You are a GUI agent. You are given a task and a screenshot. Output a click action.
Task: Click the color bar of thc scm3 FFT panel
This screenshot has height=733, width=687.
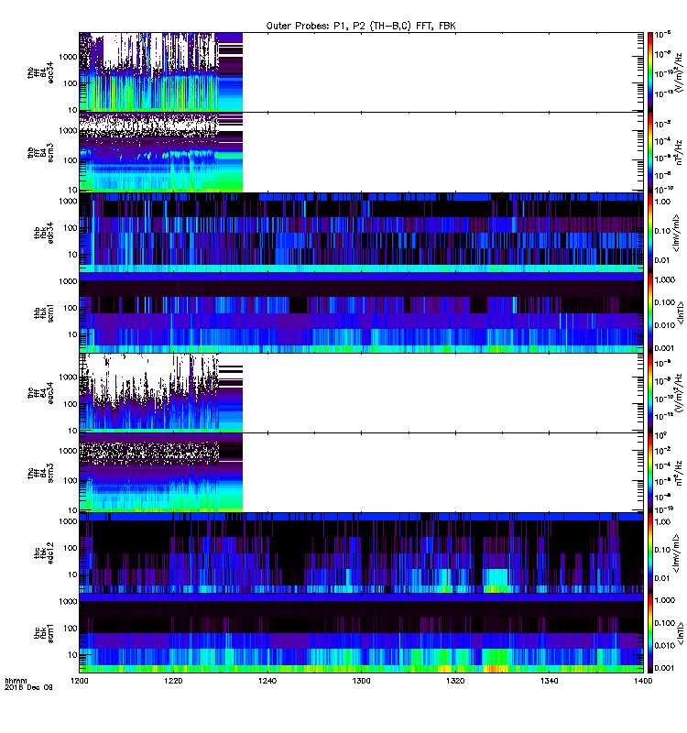[650, 473]
